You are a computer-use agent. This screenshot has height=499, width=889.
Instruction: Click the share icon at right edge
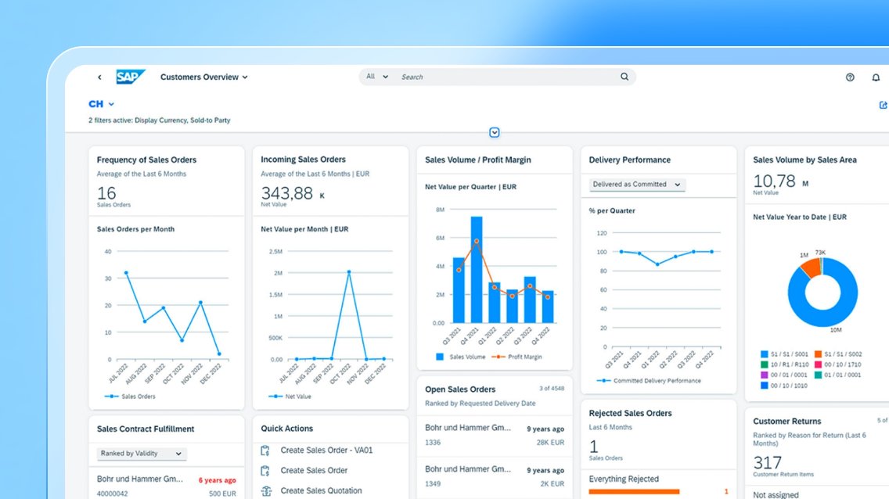point(884,105)
